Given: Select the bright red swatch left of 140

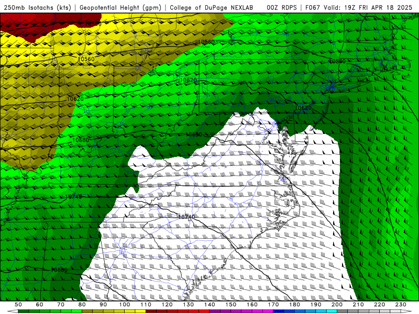Looking at the screenshot, I should 204,311.
